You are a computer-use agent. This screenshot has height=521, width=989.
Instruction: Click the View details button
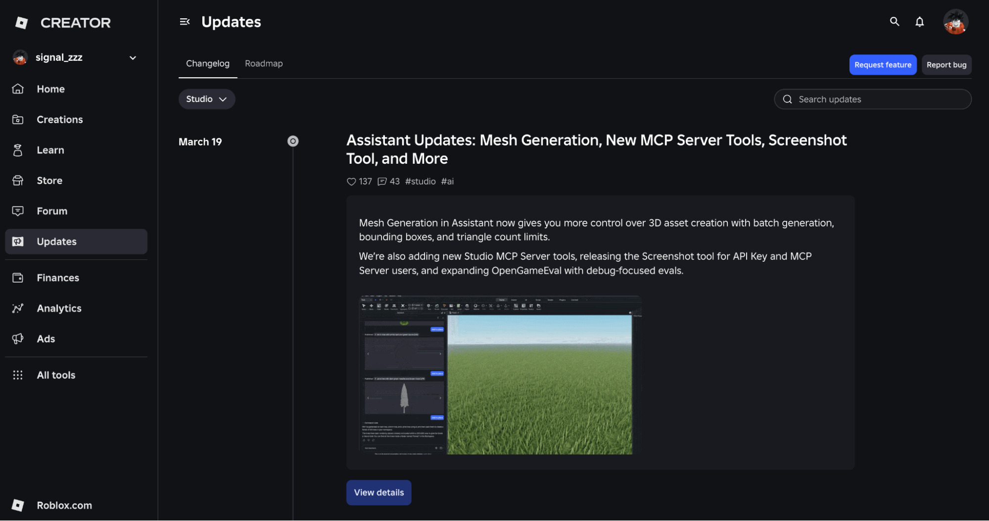[379, 493]
